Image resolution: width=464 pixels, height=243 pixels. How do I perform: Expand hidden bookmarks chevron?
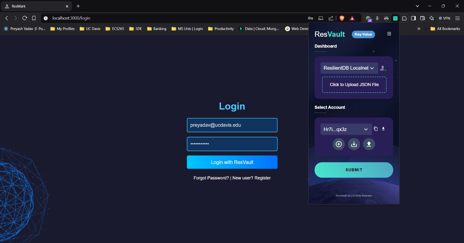pyautogui.click(x=419, y=29)
